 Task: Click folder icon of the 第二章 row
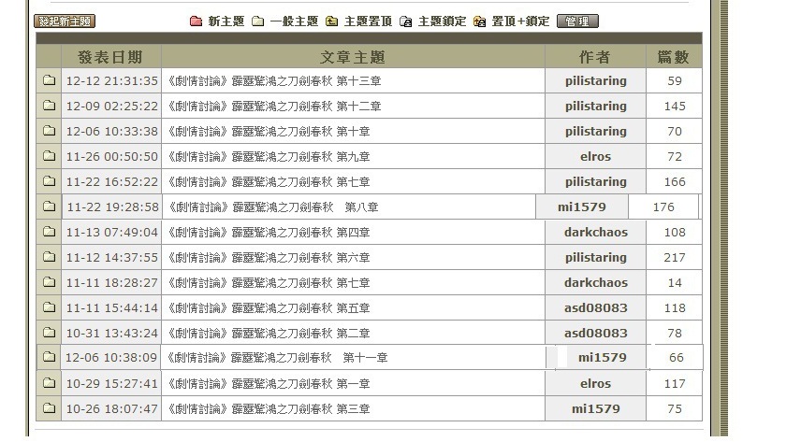coord(49,333)
